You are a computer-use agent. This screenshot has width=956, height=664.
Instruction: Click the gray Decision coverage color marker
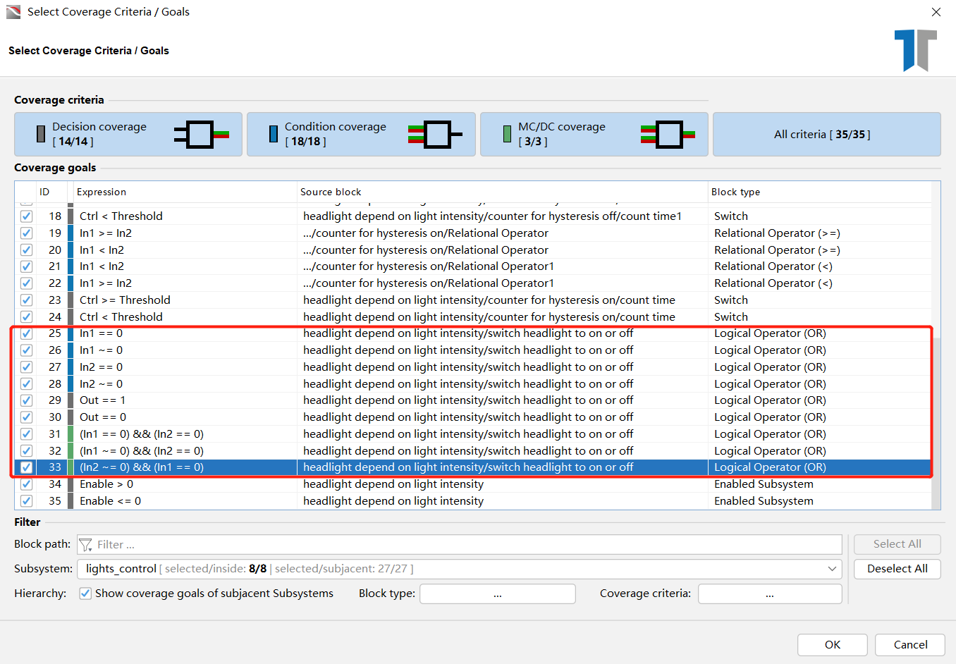[x=41, y=134]
